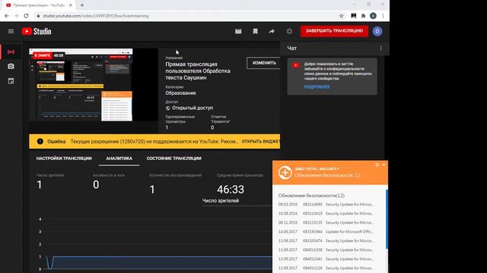Close the 360 Total Security popup

click(x=384, y=165)
